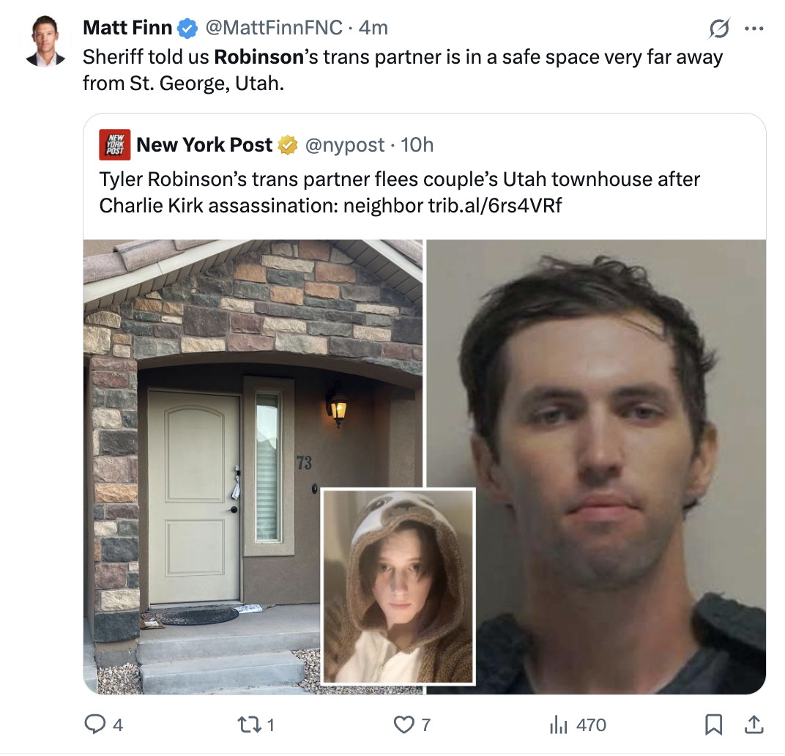
Task: Click New York Post's gold verified badge
Action: 288,145
